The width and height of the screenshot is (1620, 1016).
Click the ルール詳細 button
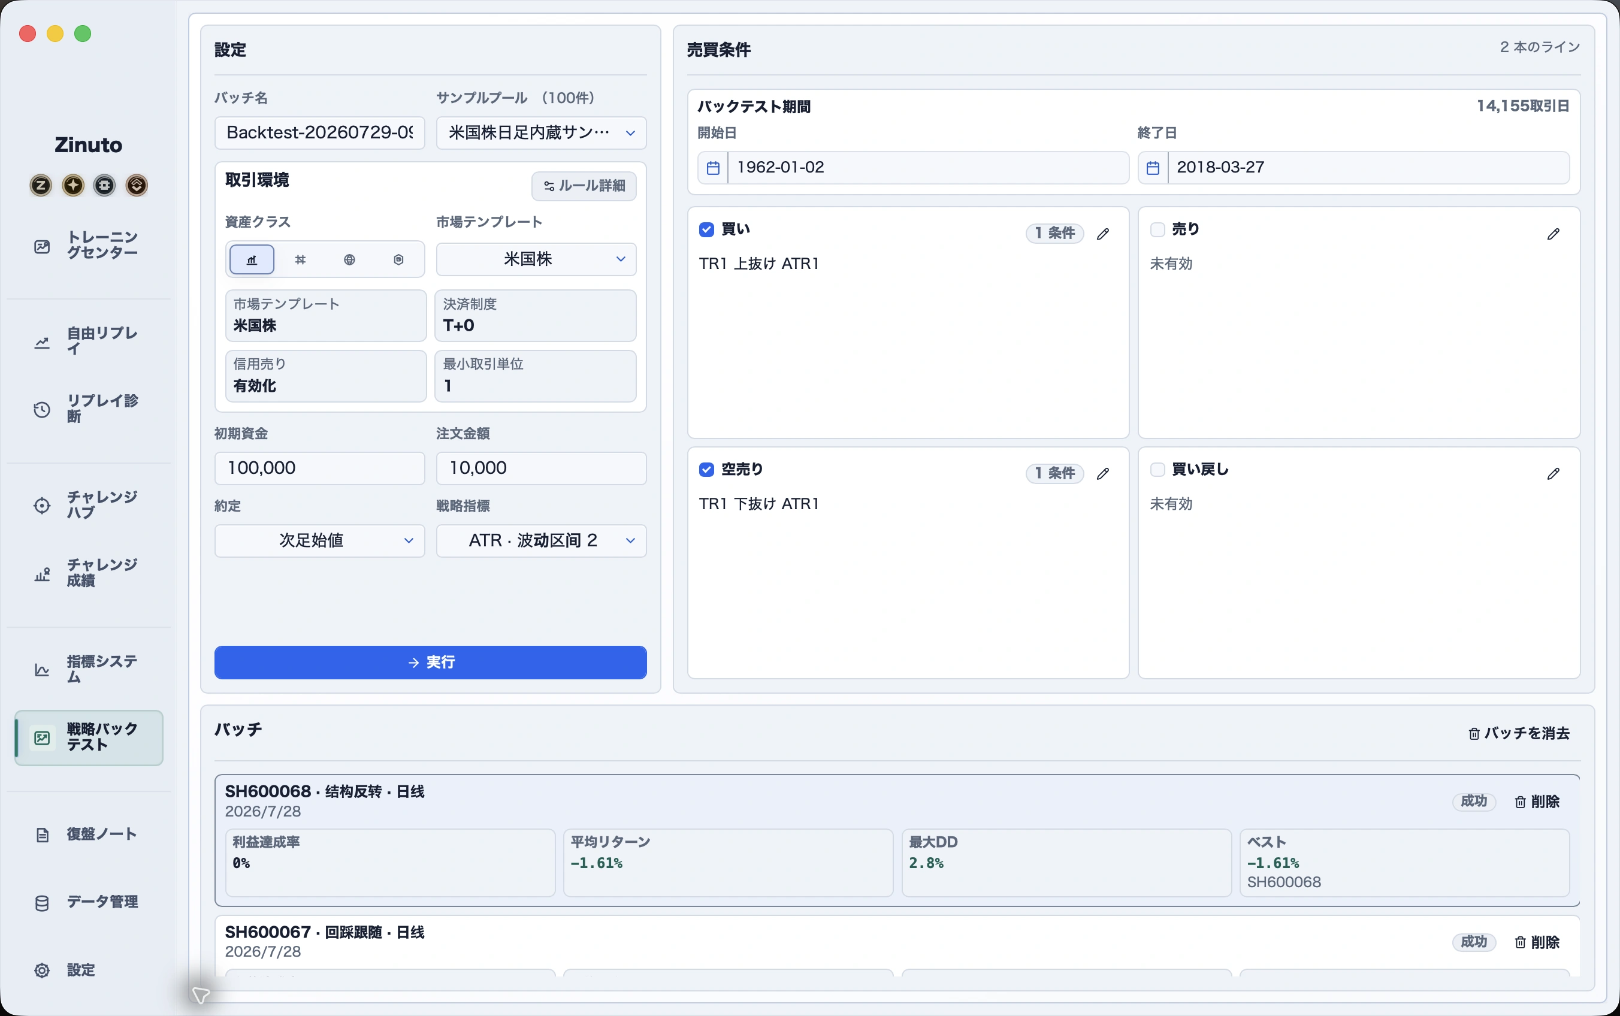584,186
